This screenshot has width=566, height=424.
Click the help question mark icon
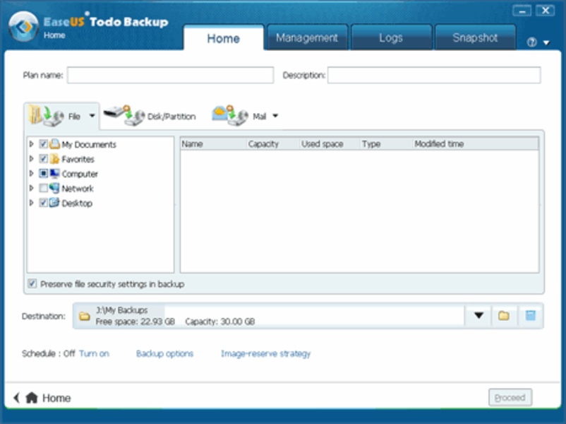[x=532, y=42]
